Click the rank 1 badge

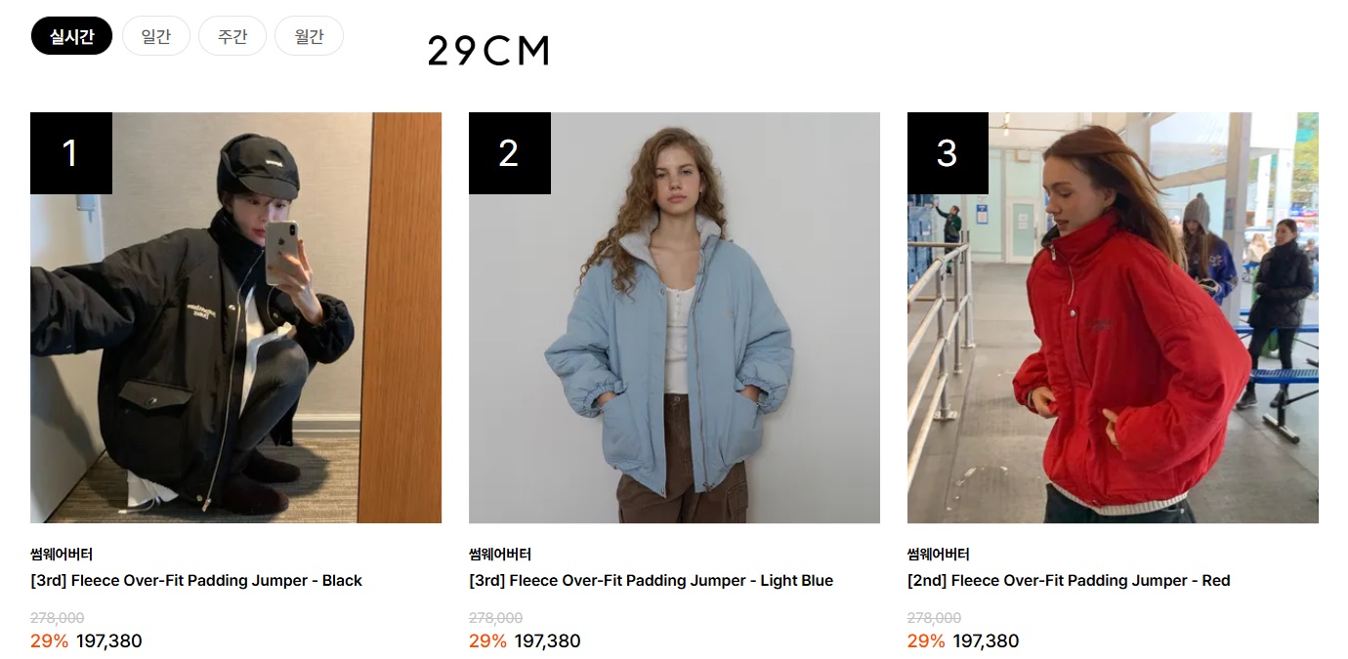click(71, 153)
